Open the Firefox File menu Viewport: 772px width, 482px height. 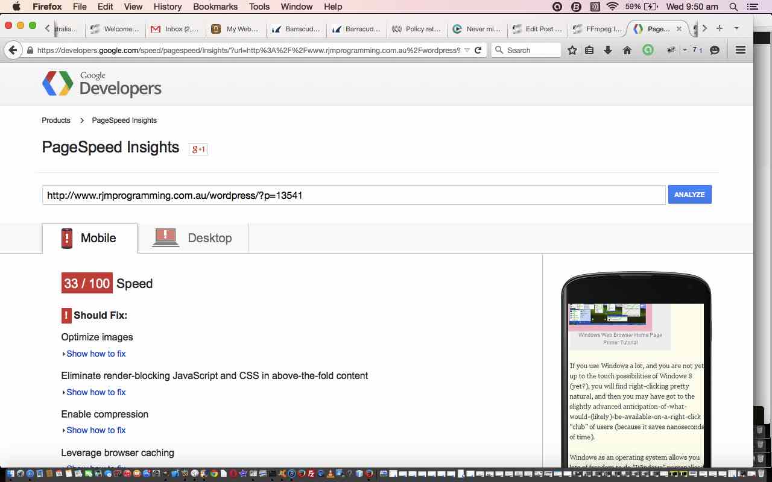click(x=79, y=7)
